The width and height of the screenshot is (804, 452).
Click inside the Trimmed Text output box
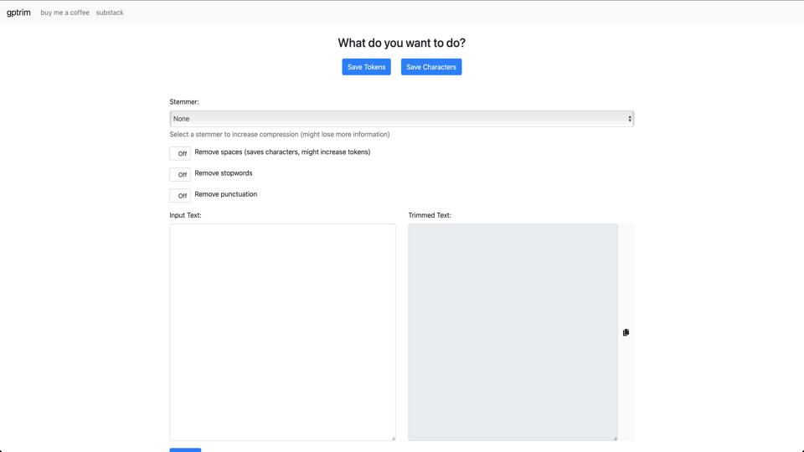coord(513,331)
